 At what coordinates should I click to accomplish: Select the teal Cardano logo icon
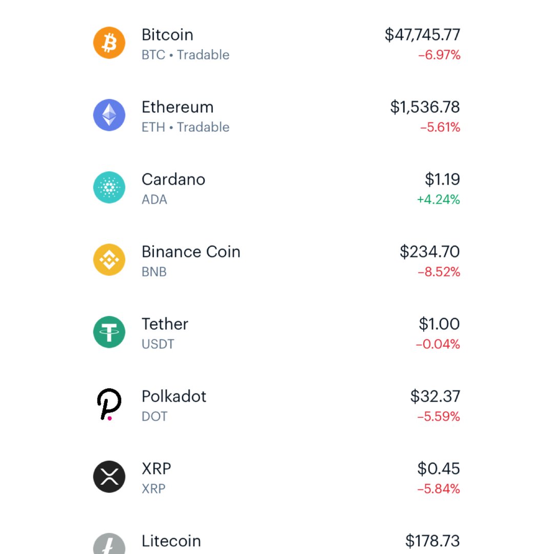tap(109, 188)
